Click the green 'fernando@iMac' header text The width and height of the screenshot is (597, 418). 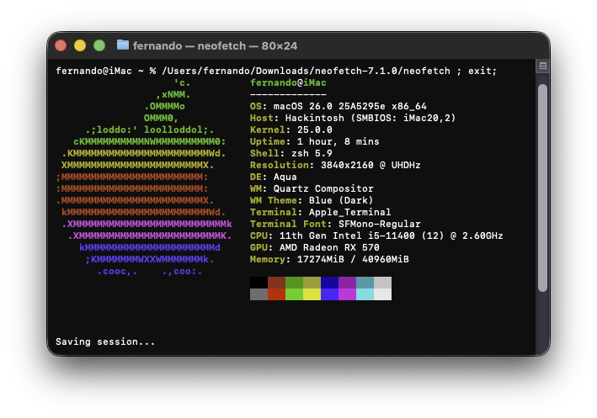pyautogui.click(x=288, y=82)
